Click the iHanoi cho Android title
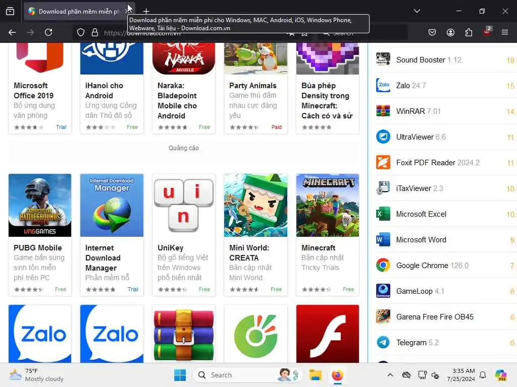The height and width of the screenshot is (387, 517). tap(104, 91)
